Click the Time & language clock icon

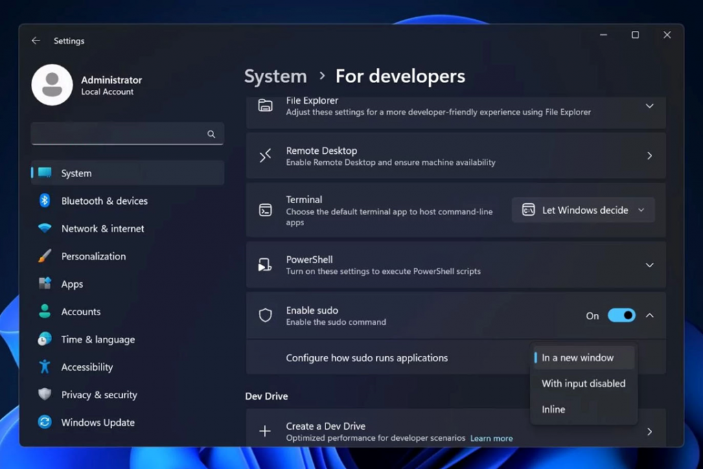click(45, 339)
